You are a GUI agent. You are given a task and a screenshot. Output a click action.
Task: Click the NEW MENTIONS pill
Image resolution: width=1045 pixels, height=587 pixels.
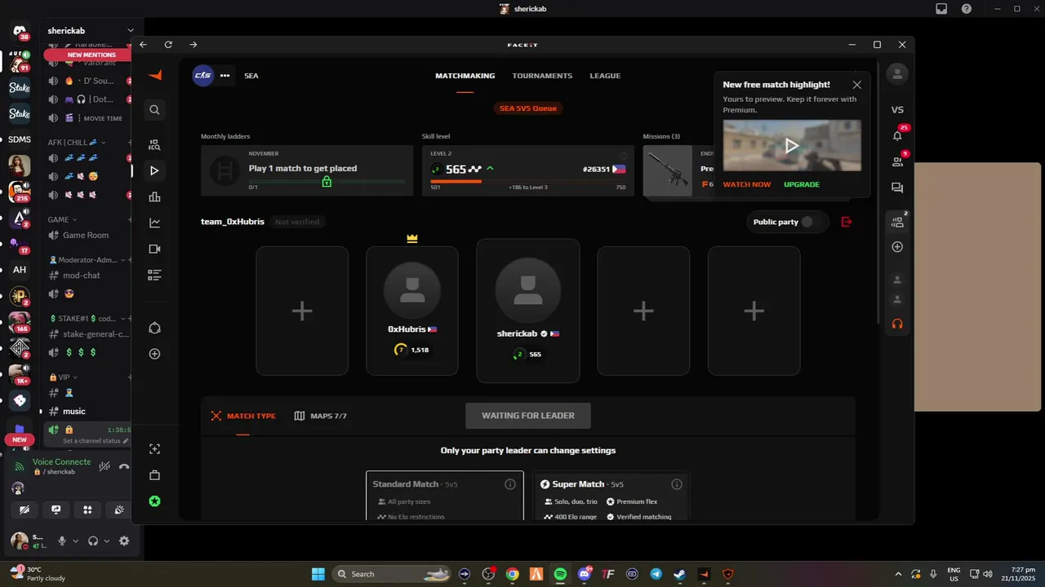pyautogui.click(x=91, y=55)
